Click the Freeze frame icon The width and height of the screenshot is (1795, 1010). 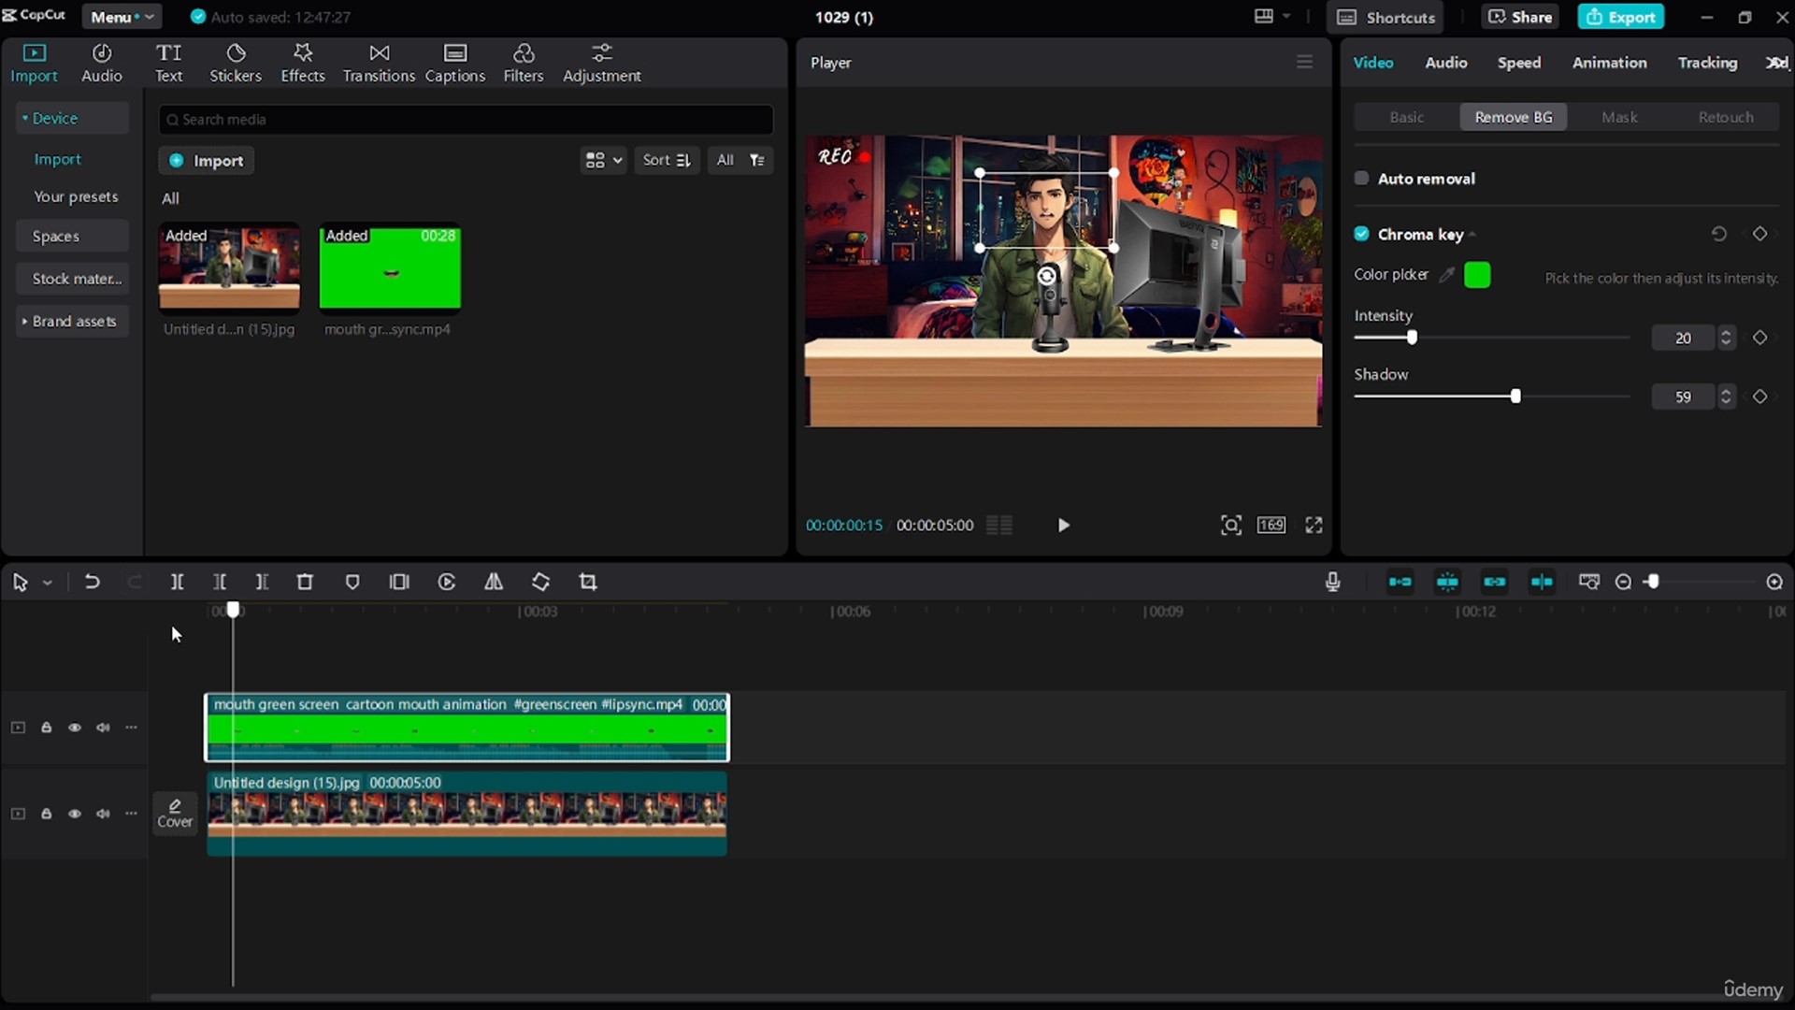point(399,582)
